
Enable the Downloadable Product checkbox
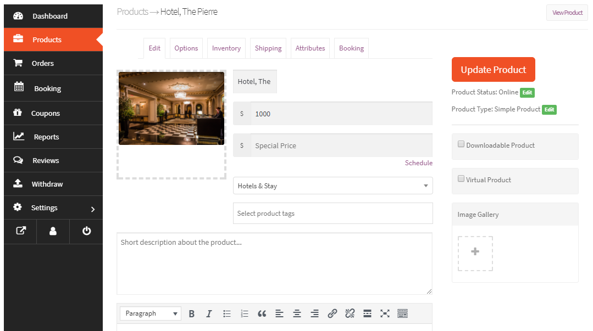coord(461,144)
